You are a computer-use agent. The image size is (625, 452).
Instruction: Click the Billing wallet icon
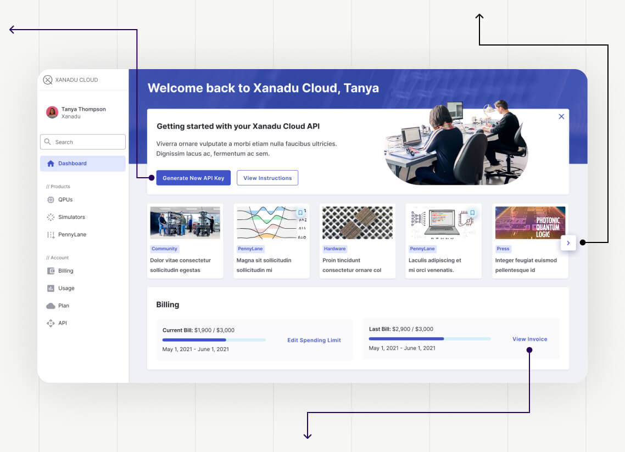pyautogui.click(x=51, y=271)
